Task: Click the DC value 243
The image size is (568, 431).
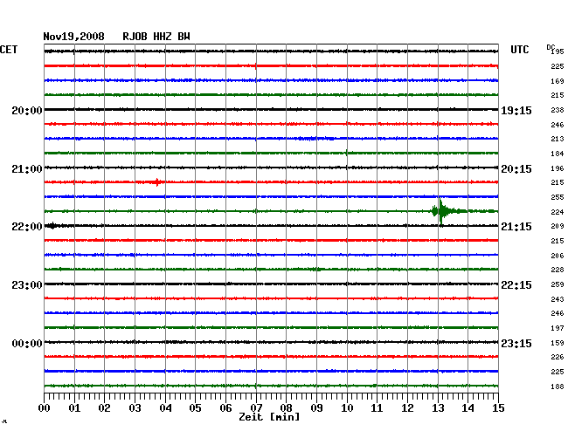Action: coord(558,299)
